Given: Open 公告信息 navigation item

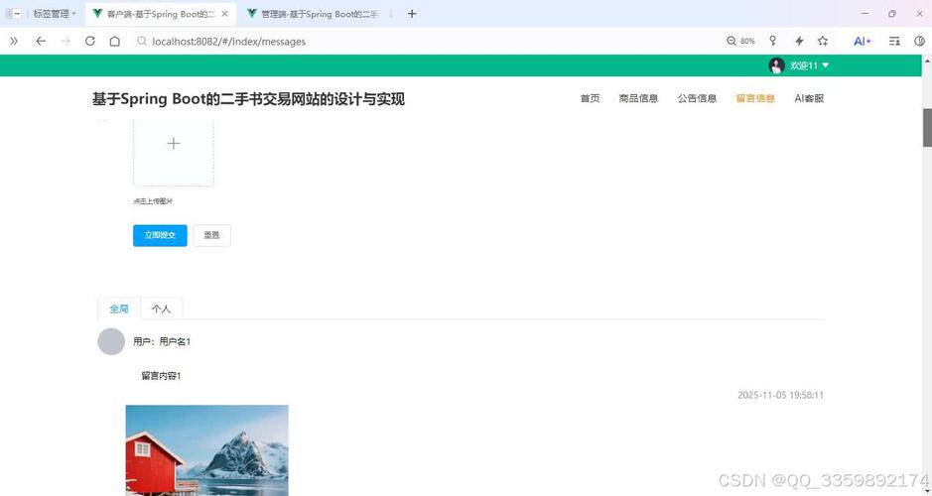Looking at the screenshot, I should tap(697, 98).
